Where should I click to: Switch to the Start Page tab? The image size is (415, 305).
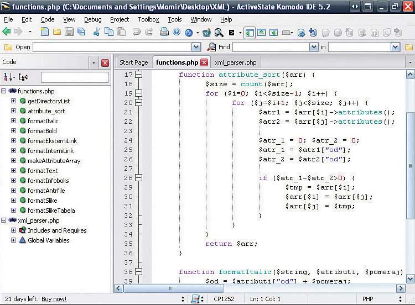134,62
